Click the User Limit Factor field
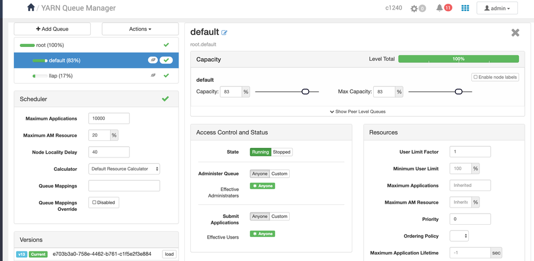Image resolution: width=534 pixels, height=261 pixels. pos(470,152)
